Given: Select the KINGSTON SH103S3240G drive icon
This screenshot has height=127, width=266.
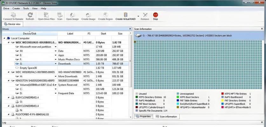Looking at the screenshot, I should tap(13, 81).
